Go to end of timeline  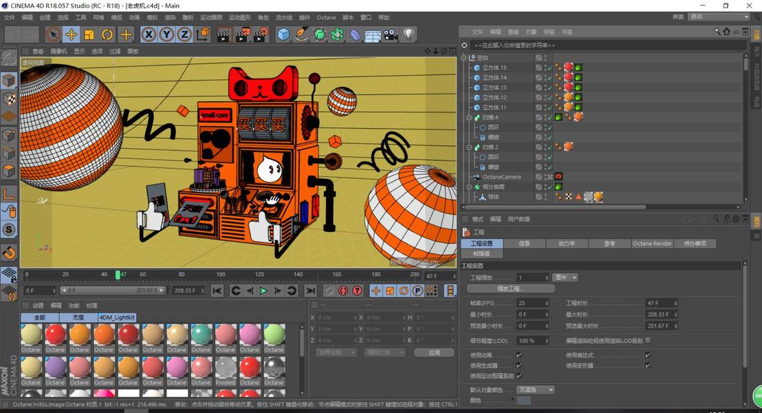coord(310,290)
